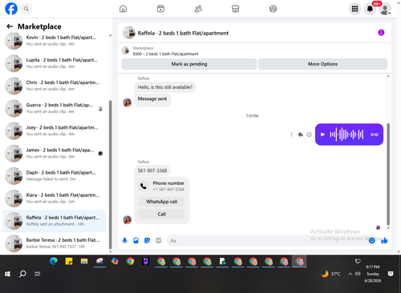Open Barbie Teresa's conversation
Image resolution: width=401 pixels, height=293 pixels.
(x=54, y=243)
